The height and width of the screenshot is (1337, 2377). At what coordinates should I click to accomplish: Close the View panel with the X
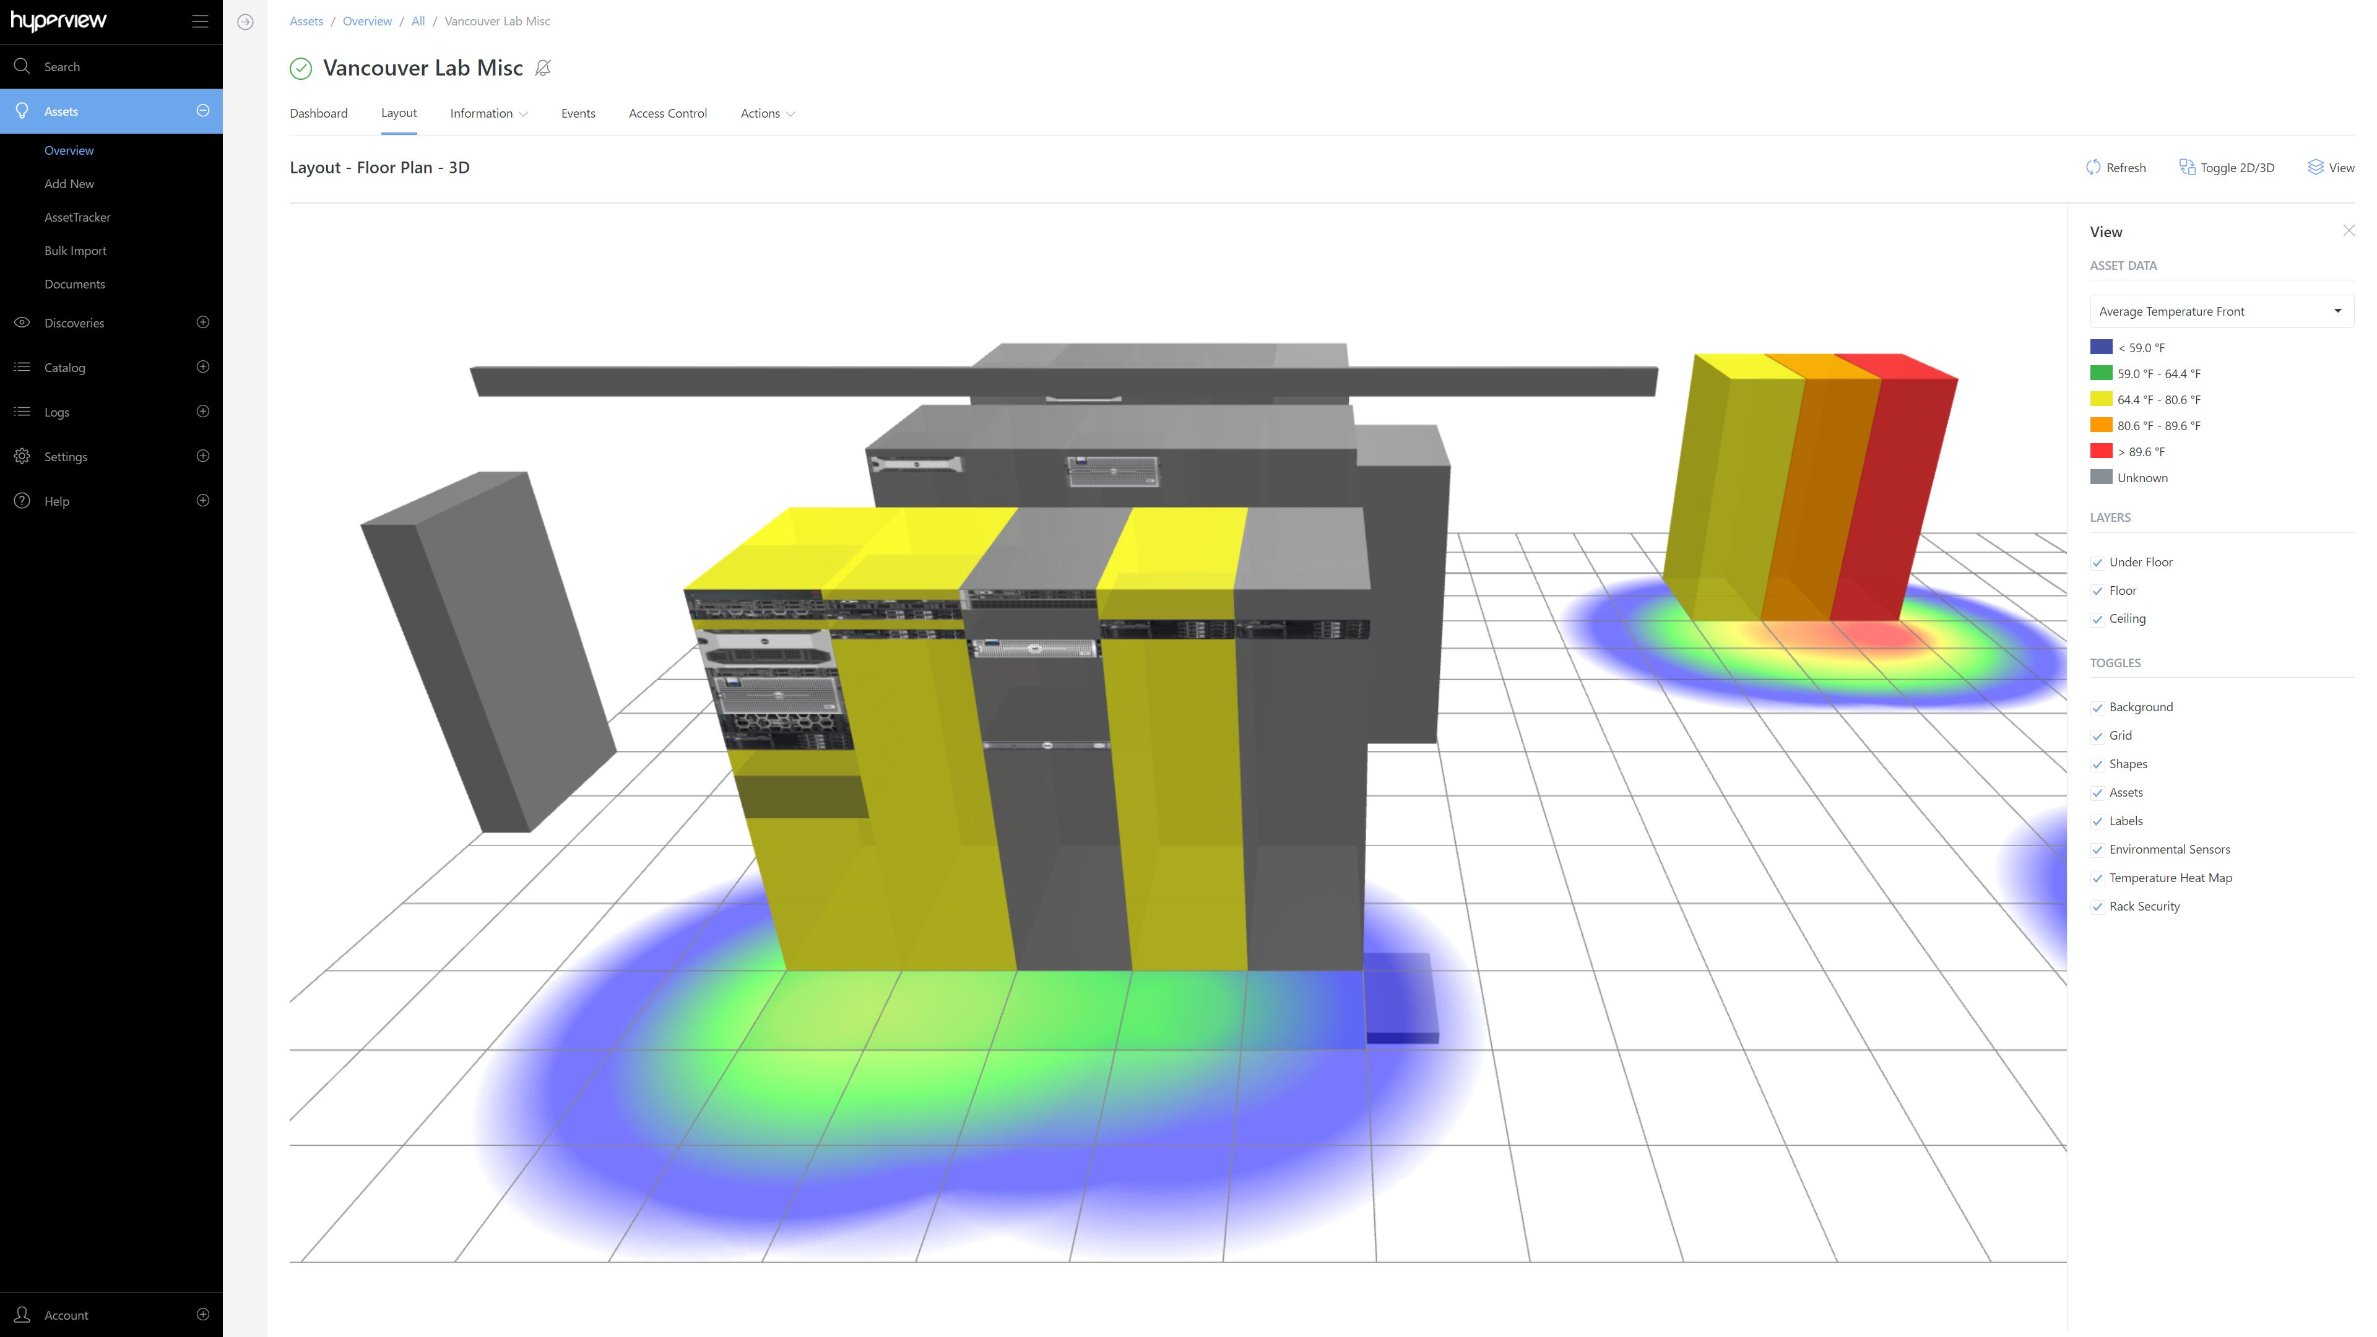pyautogui.click(x=2349, y=231)
